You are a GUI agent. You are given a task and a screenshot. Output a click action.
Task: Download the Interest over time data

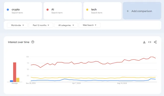144,42
